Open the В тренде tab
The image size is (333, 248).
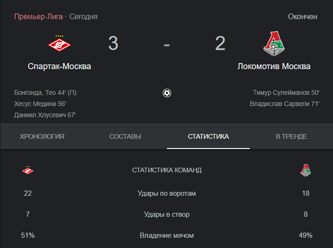[291, 136]
